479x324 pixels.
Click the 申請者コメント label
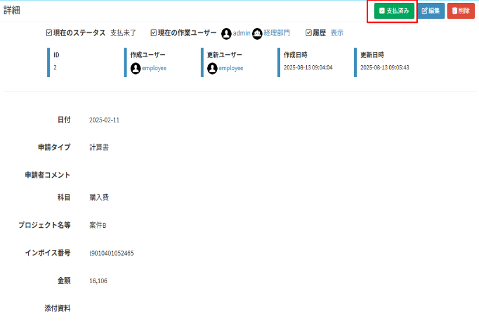[x=48, y=175]
